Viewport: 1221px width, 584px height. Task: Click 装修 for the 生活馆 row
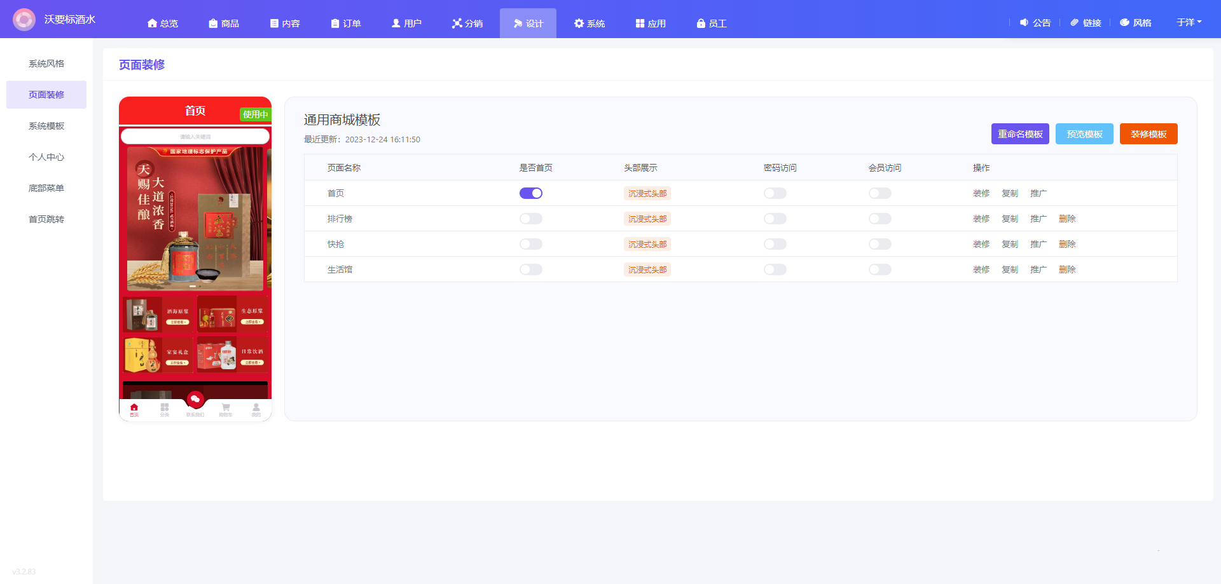(x=981, y=269)
